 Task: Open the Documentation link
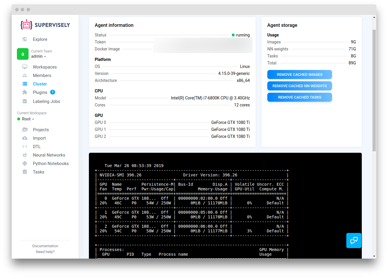(45, 246)
